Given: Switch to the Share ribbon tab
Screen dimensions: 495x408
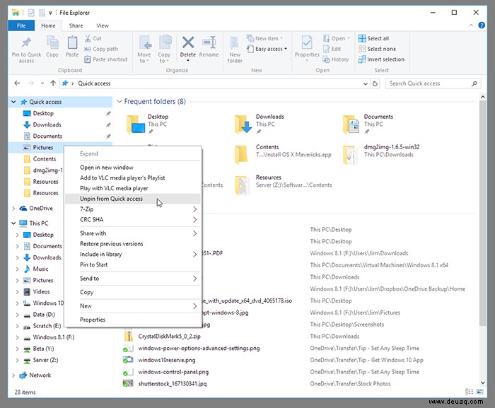Looking at the screenshot, I should pos(76,25).
